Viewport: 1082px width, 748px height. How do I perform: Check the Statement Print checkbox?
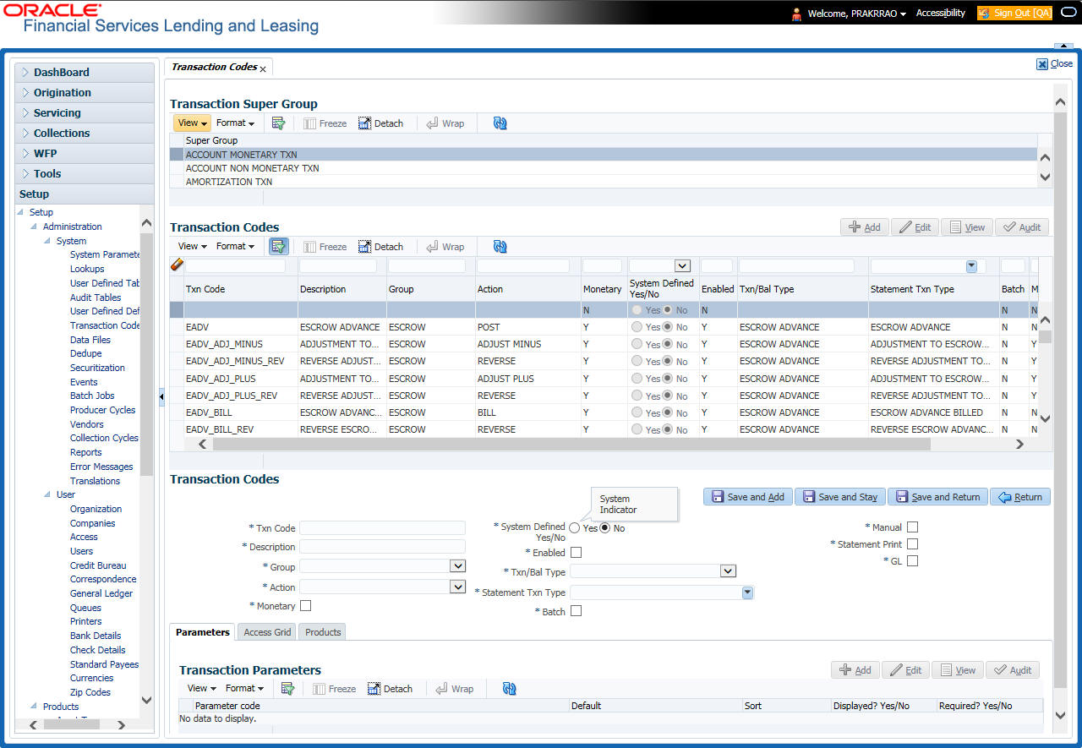(912, 543)
